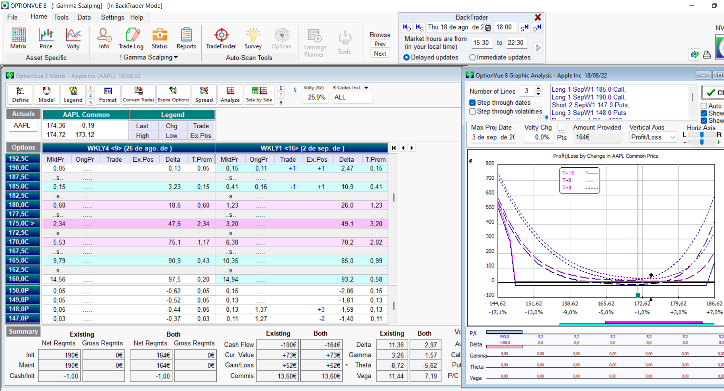
Task: Close the BackTrader panel
Action: (x=538, y=17)
